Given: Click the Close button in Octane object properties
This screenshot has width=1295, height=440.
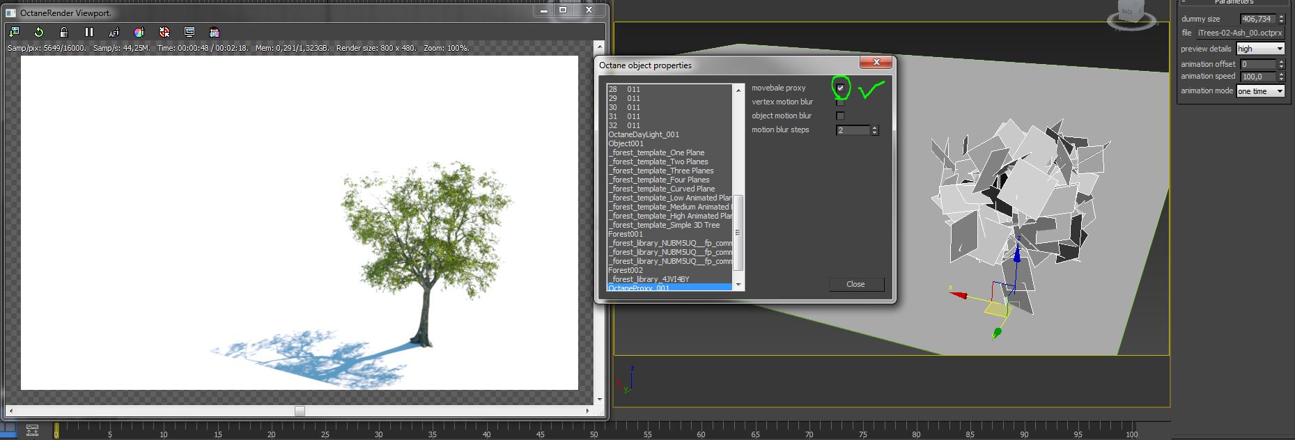Looking at the screenshot, I should (x=856, y=284).
